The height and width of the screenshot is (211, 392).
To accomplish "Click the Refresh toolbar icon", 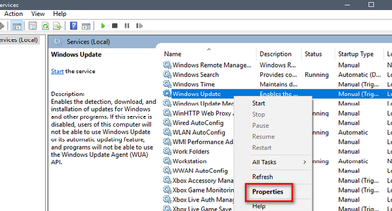I will tap(45, 26).
